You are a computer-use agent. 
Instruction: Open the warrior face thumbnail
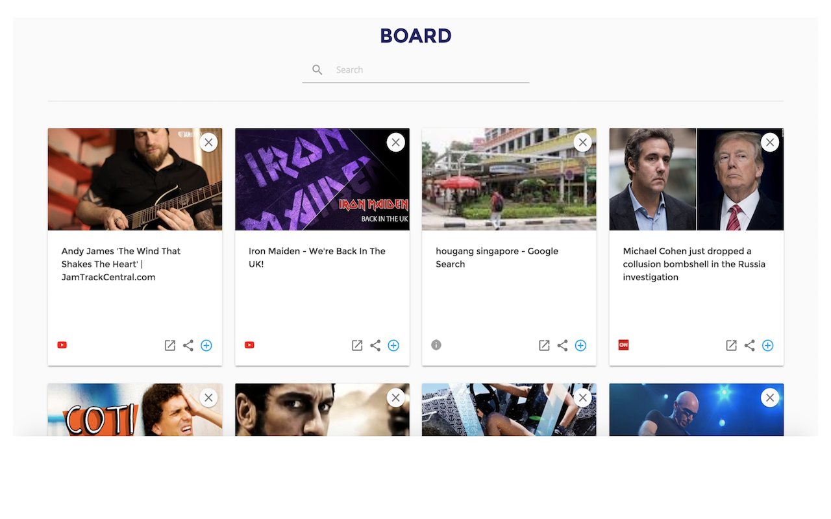pos(322,409)
